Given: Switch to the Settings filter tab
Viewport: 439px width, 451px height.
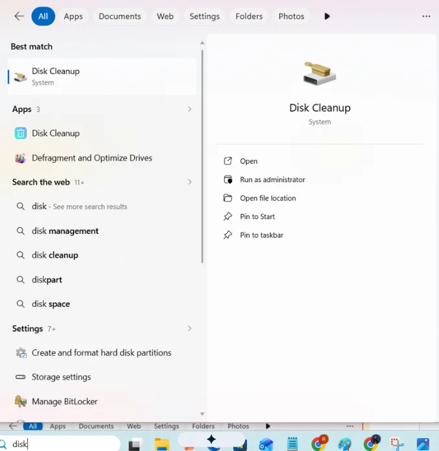Looking at the screenshot, I should 204,16.
